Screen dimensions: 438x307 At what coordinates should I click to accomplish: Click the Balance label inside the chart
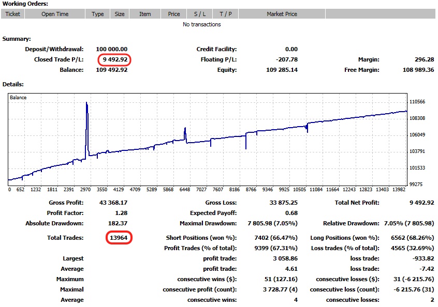click(x=18, y=97)
